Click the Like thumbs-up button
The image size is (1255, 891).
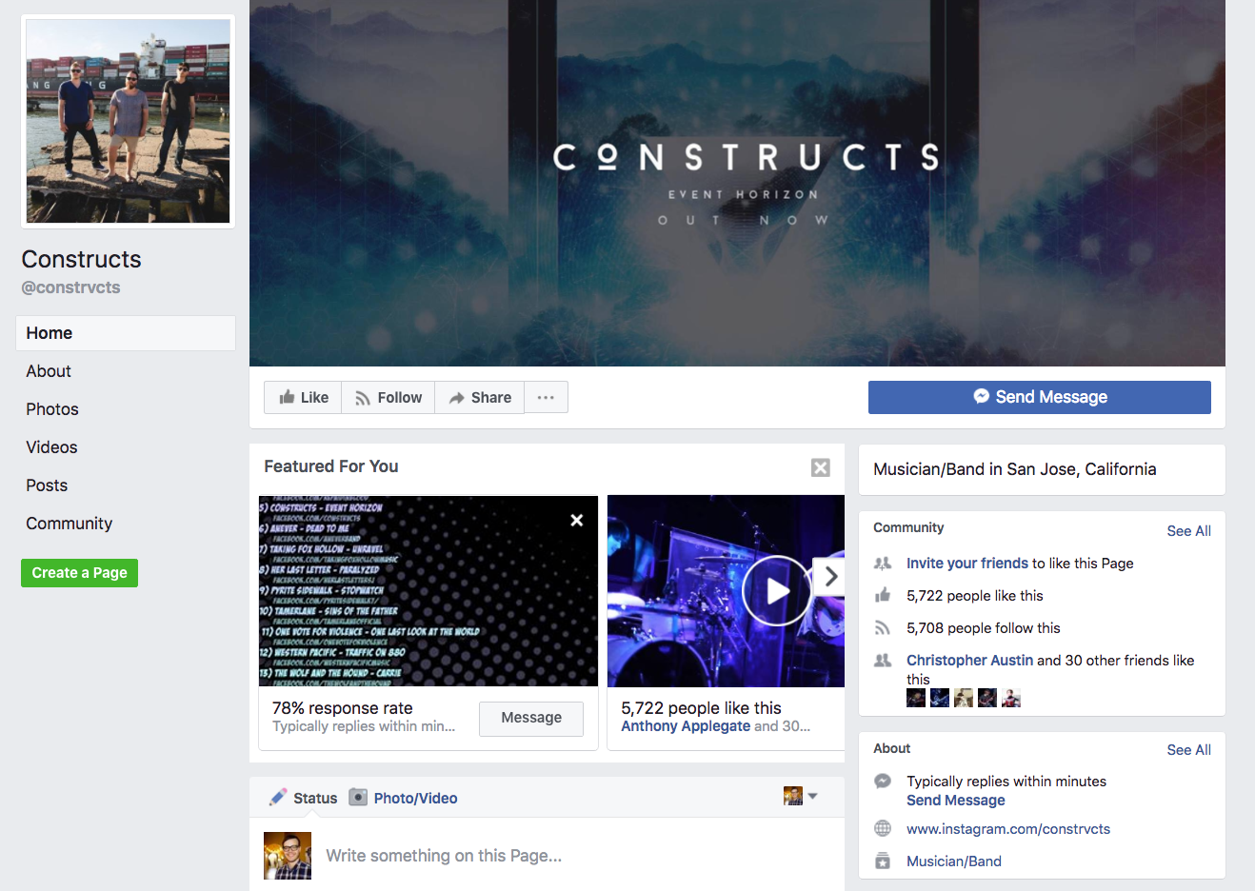[x=303, y=398]
